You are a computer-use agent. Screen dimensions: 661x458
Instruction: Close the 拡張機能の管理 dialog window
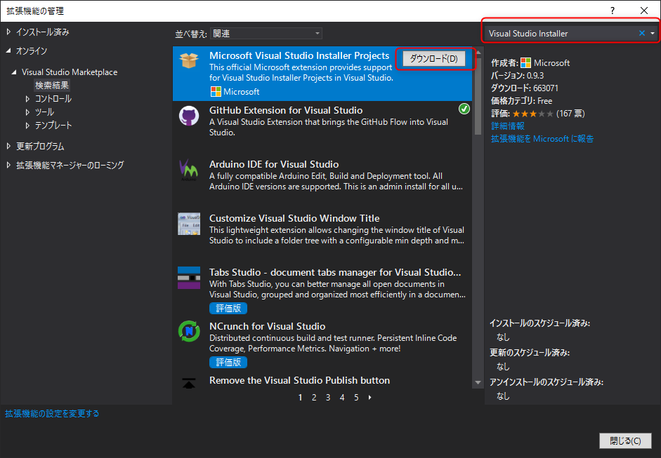(644, 11)
